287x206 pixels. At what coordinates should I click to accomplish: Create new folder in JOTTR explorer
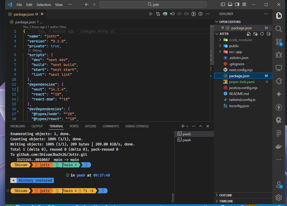coord(255,34)
